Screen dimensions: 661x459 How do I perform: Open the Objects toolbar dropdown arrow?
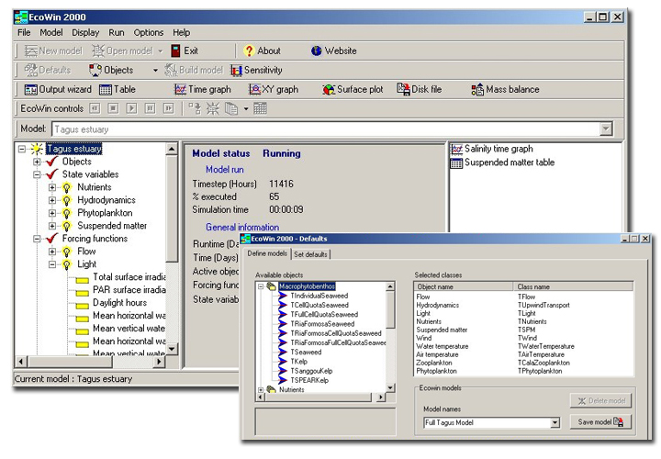click(155, 71)
